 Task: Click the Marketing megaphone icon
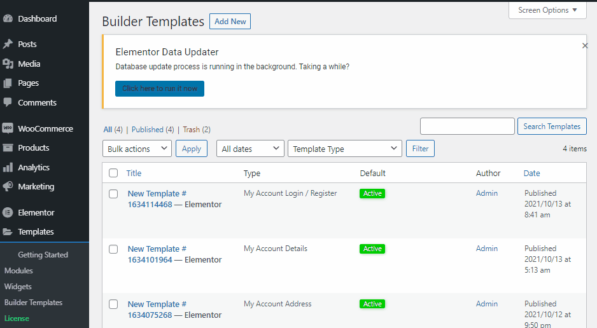[8, 186]
